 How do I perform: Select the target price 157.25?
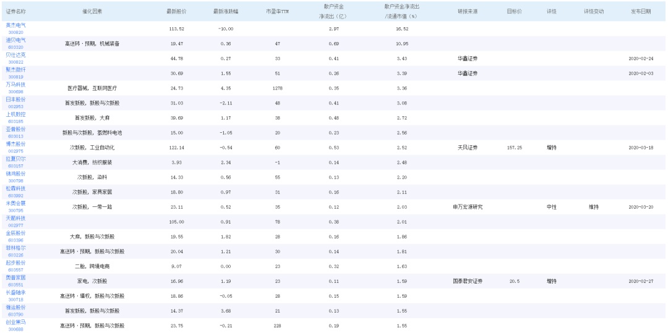click(x=514, y=148)
